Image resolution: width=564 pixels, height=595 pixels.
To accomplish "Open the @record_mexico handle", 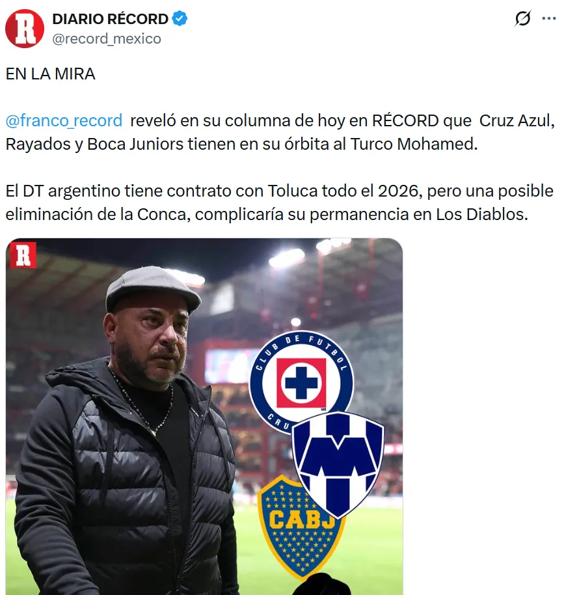I will click(107, 38).
